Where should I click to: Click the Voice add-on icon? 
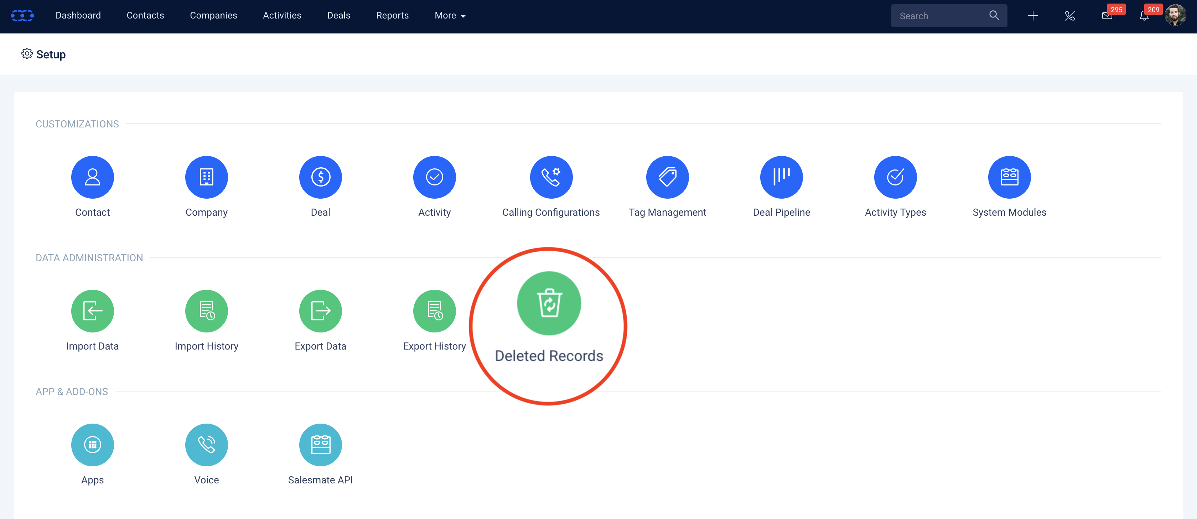(206, 444)
